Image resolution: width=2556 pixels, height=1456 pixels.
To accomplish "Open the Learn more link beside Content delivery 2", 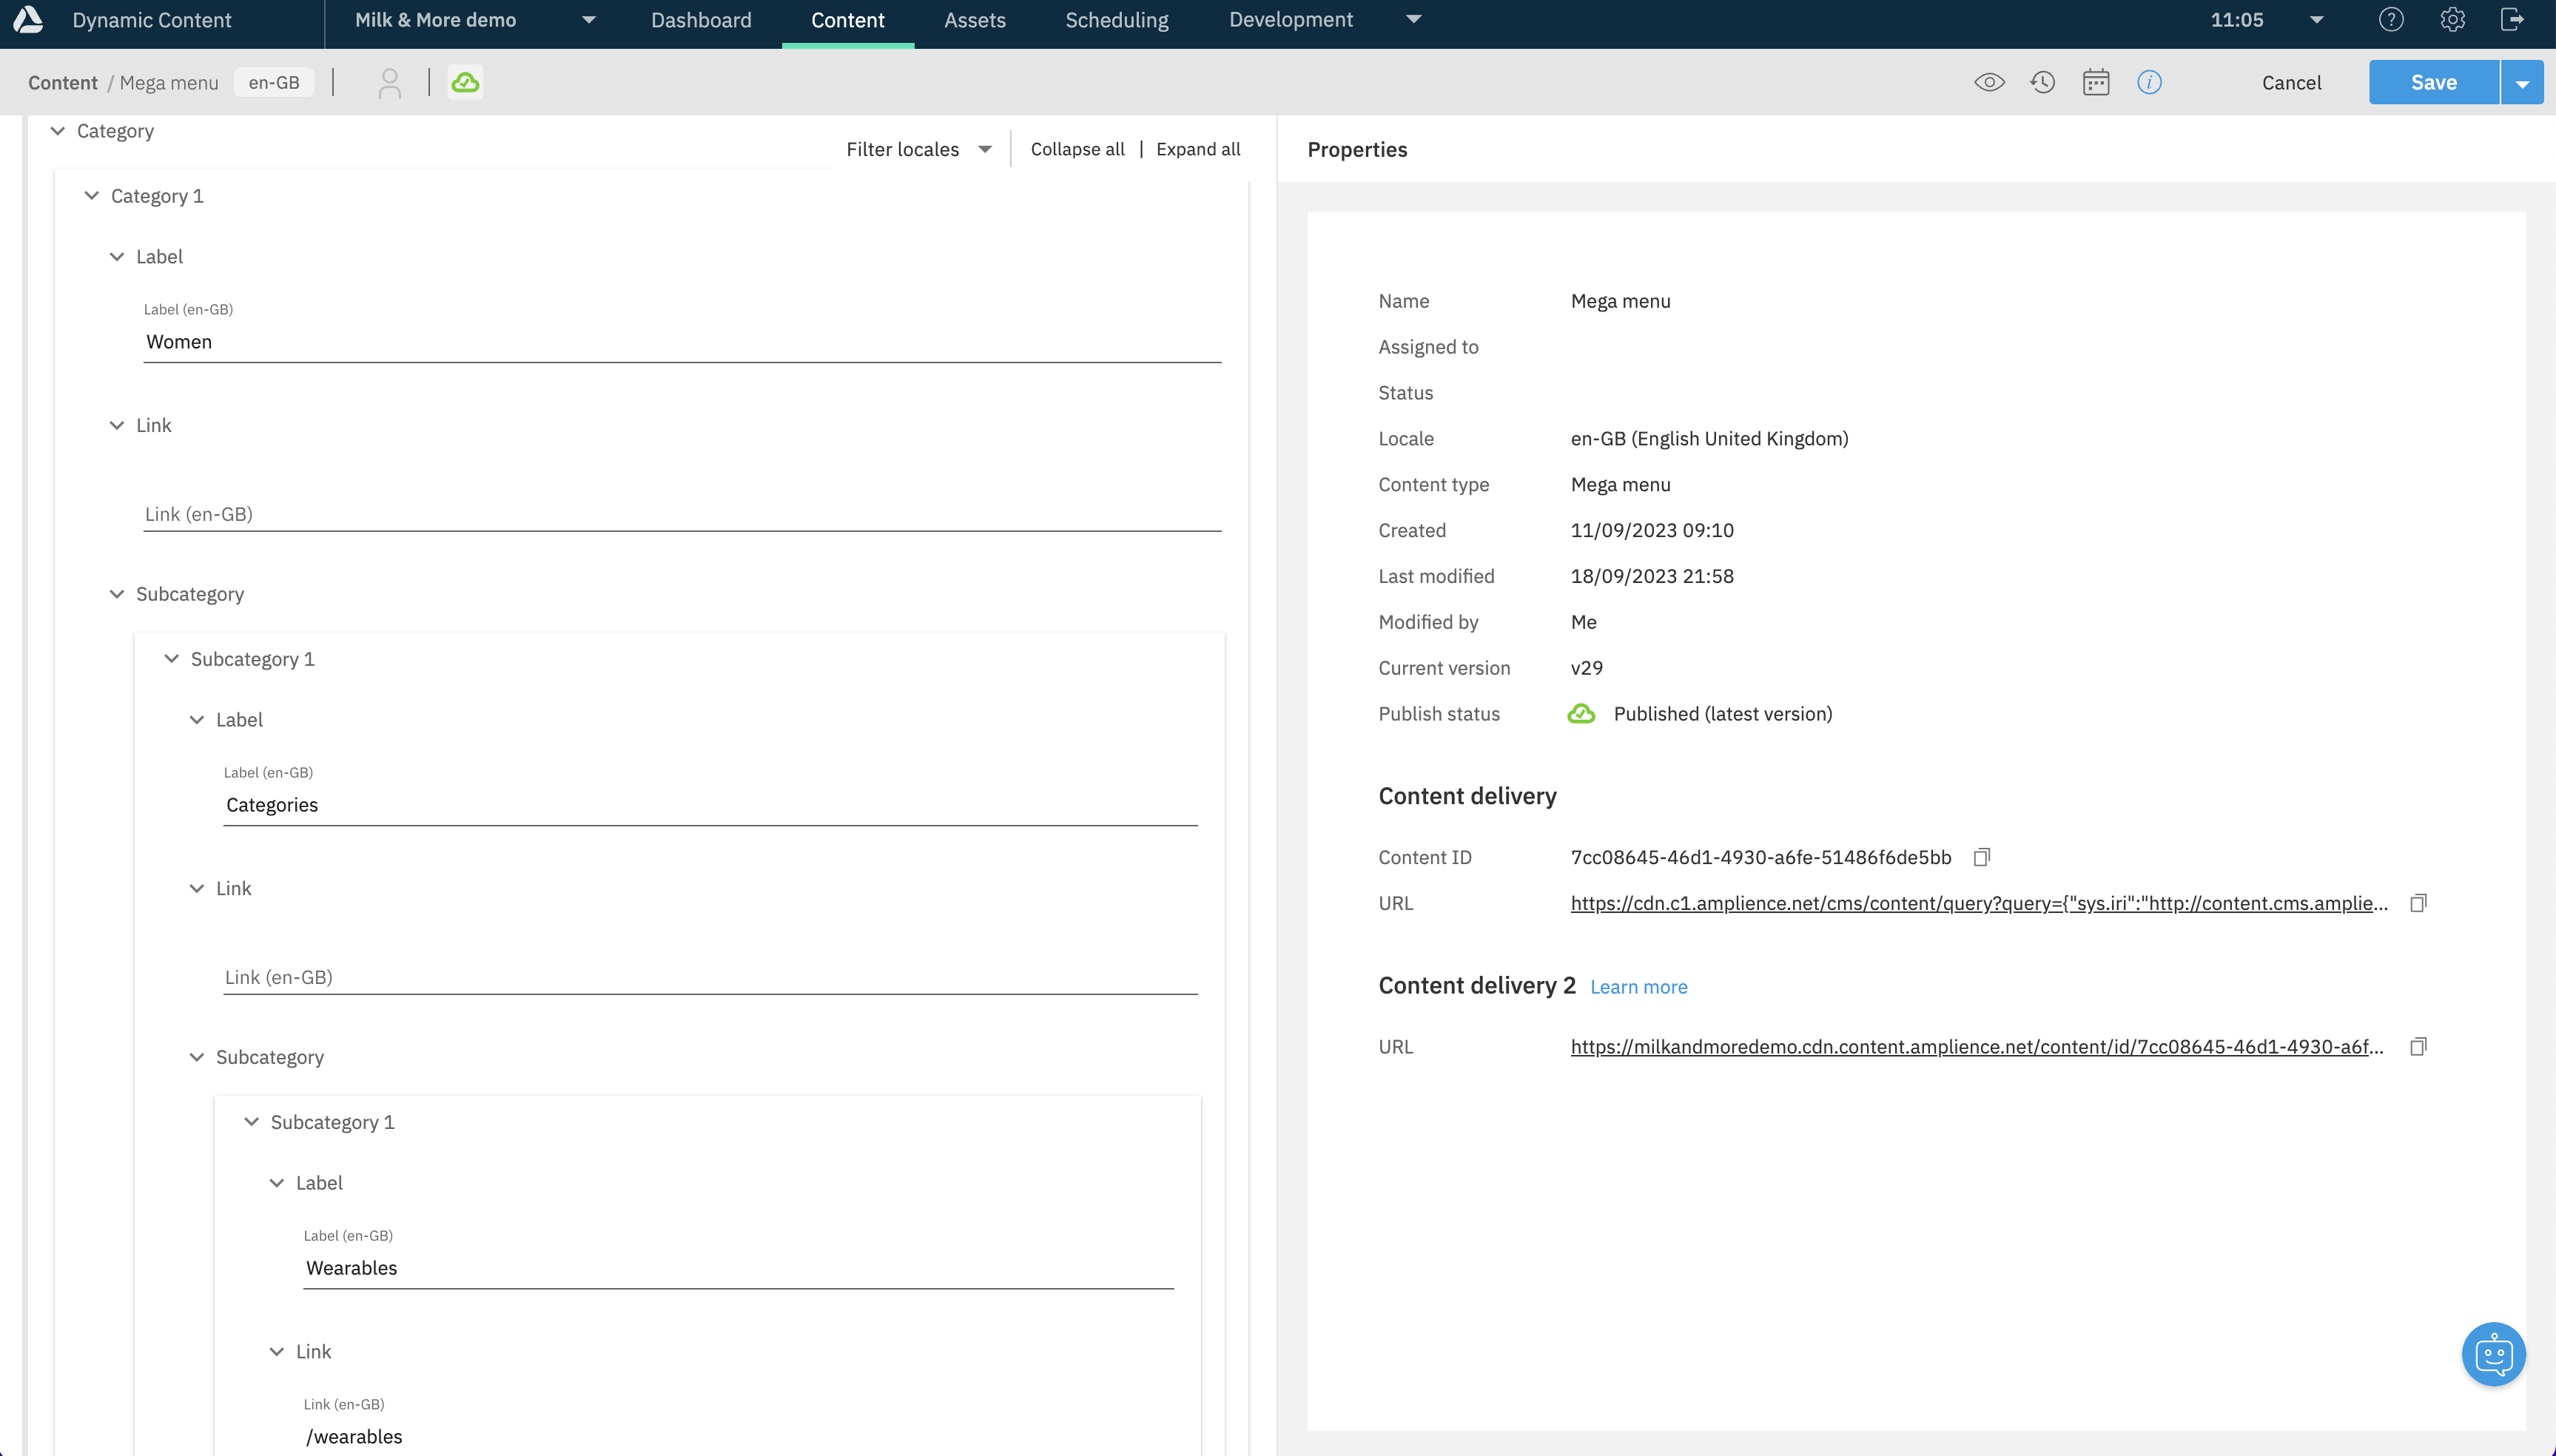I will [1638, 986].
